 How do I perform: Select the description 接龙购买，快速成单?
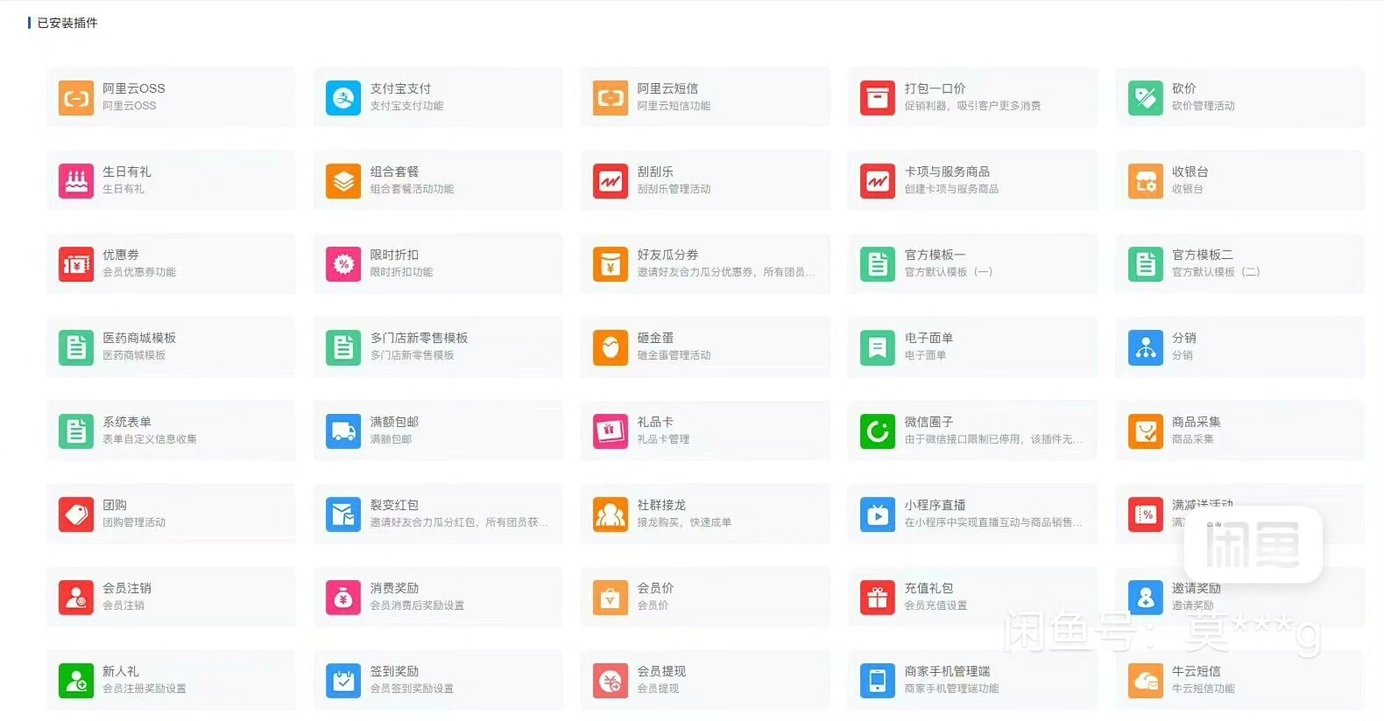[684, 522]
